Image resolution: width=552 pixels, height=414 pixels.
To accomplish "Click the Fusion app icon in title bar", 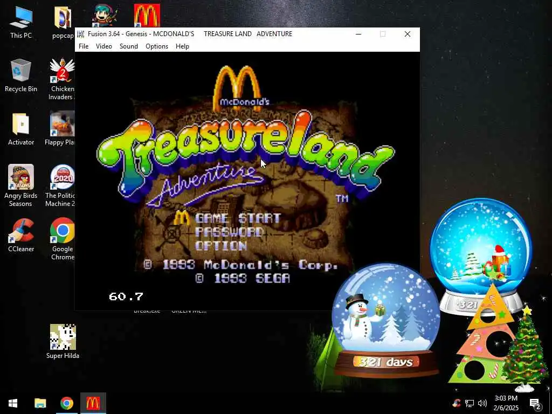I will 81,34.
